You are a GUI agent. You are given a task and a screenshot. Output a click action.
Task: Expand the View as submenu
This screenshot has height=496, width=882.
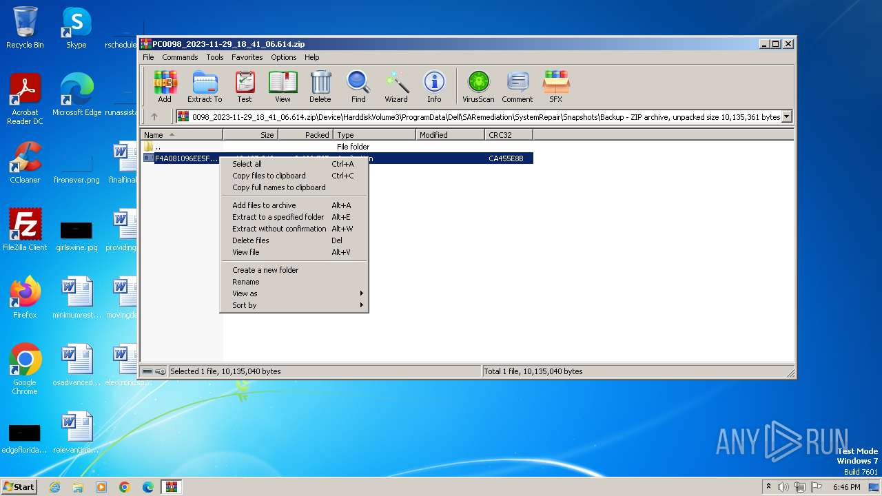[x=294, y=293]
